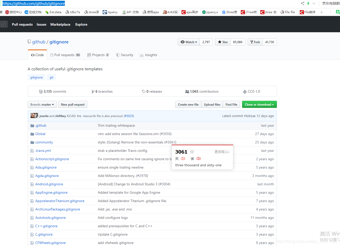This screenshot has height=246, width=340.
Task: Switch to the Projects tab
Action: coord(98,55)
